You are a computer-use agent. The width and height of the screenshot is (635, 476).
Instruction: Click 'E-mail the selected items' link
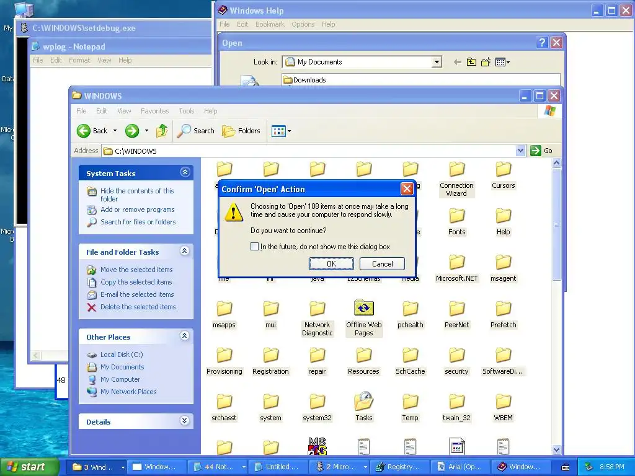(x=137, y=294)
